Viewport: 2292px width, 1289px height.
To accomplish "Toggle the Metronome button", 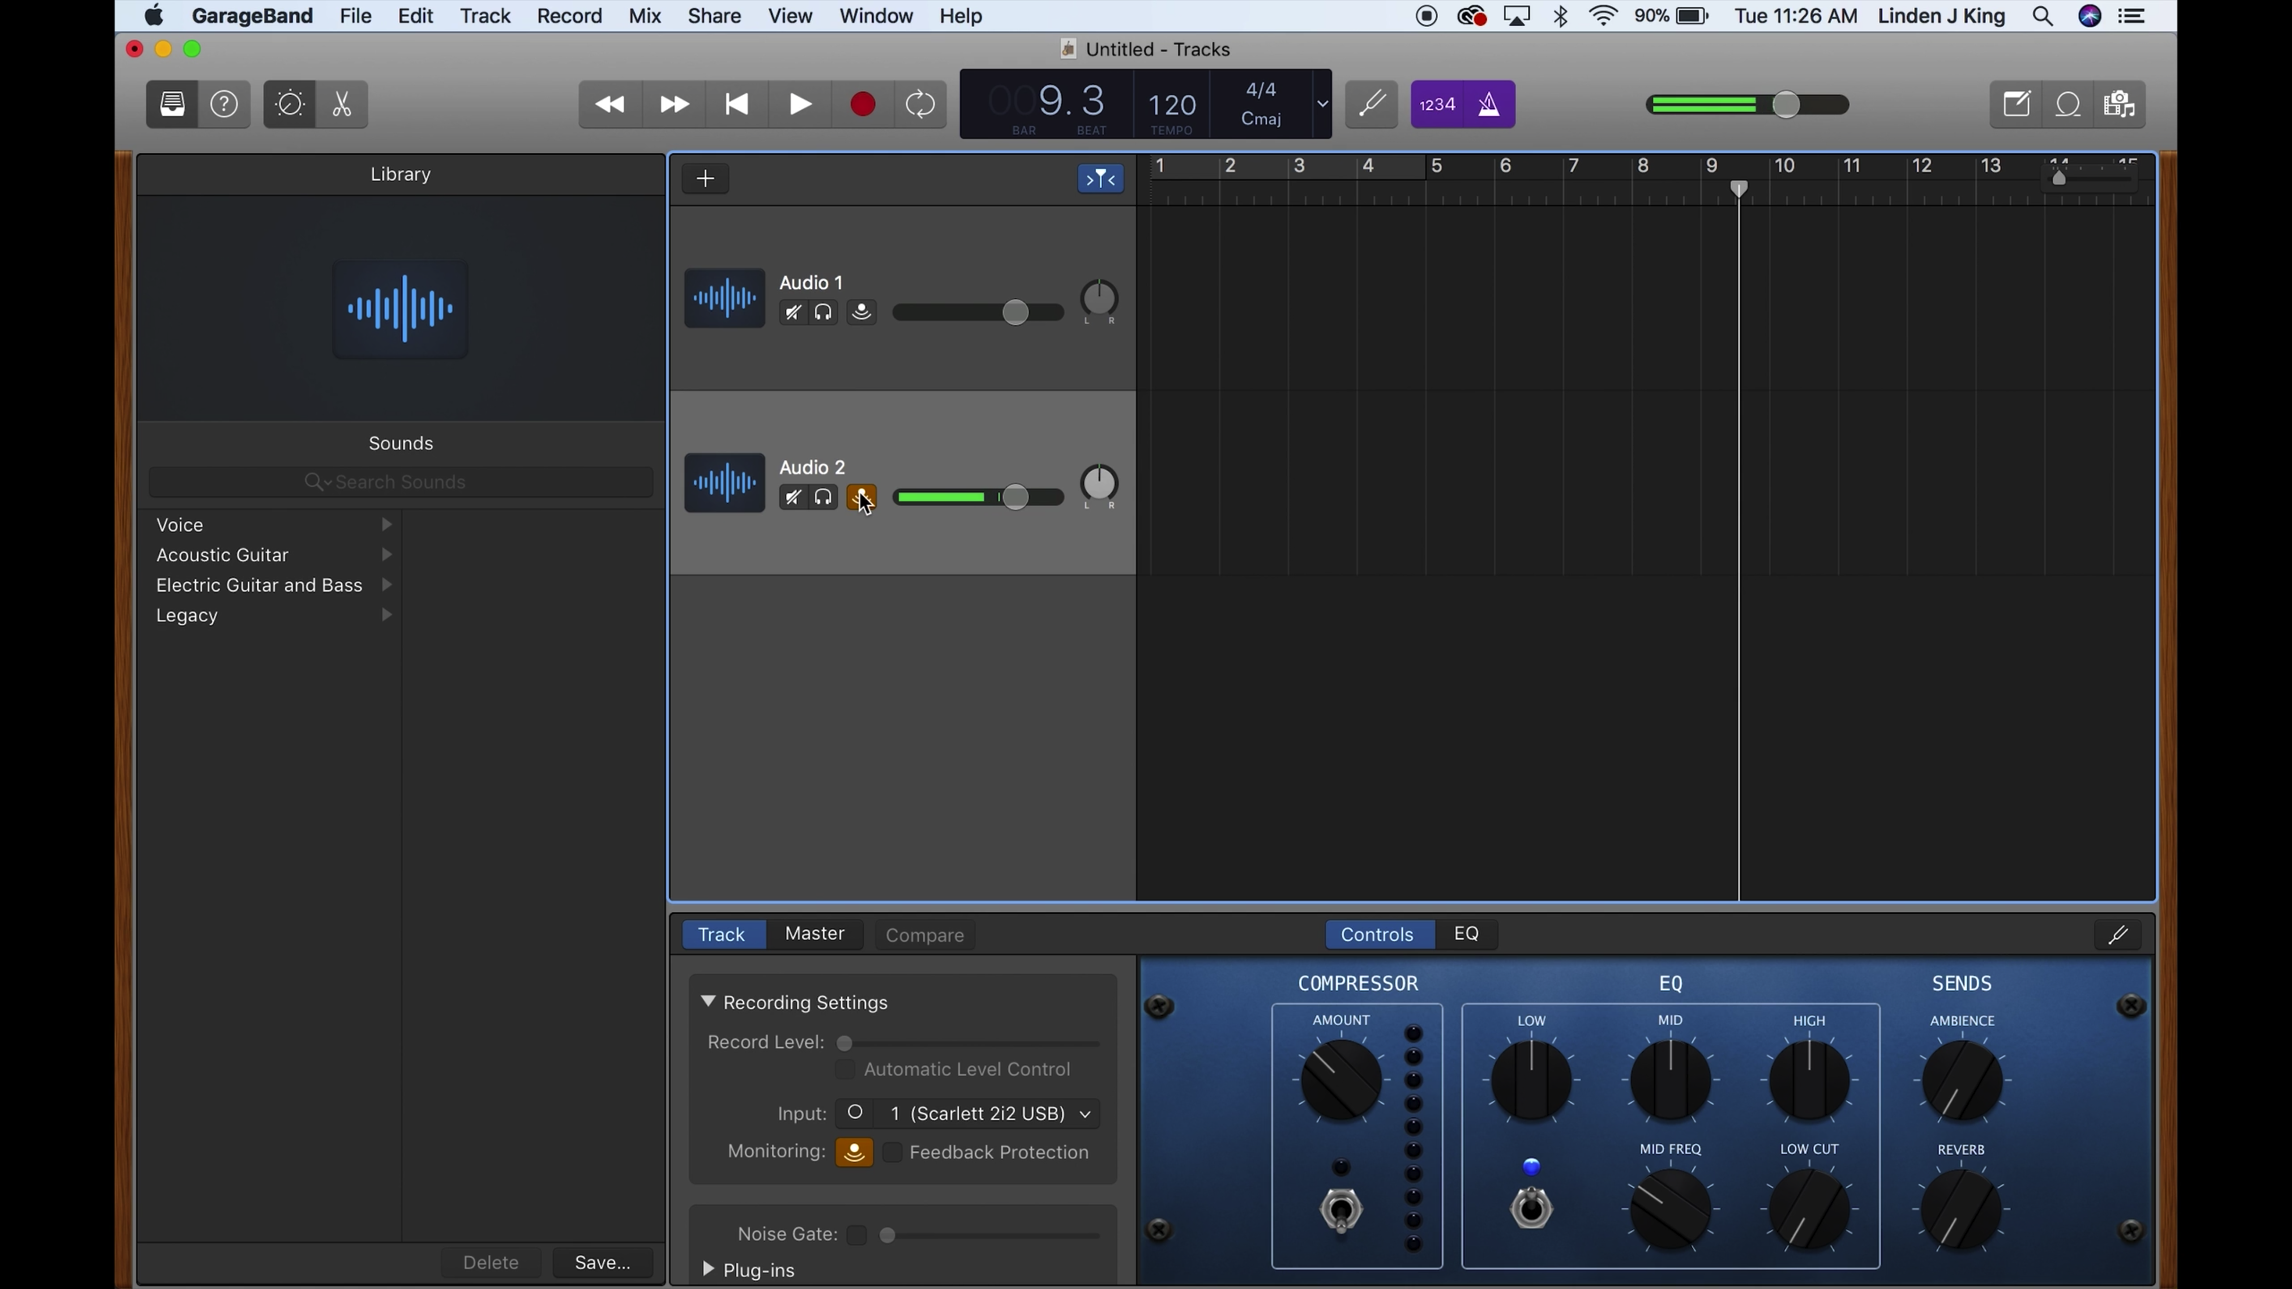I will point(1489,105).
